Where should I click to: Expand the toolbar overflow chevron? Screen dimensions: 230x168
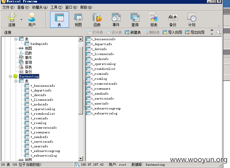212,32
